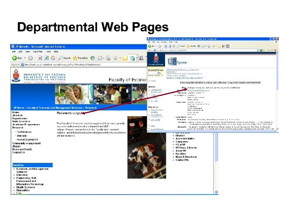The height and width of the screenshot is (214, 285).
Task: Open Favorites in UPSpace window toolbar
Action: (191, 46)
